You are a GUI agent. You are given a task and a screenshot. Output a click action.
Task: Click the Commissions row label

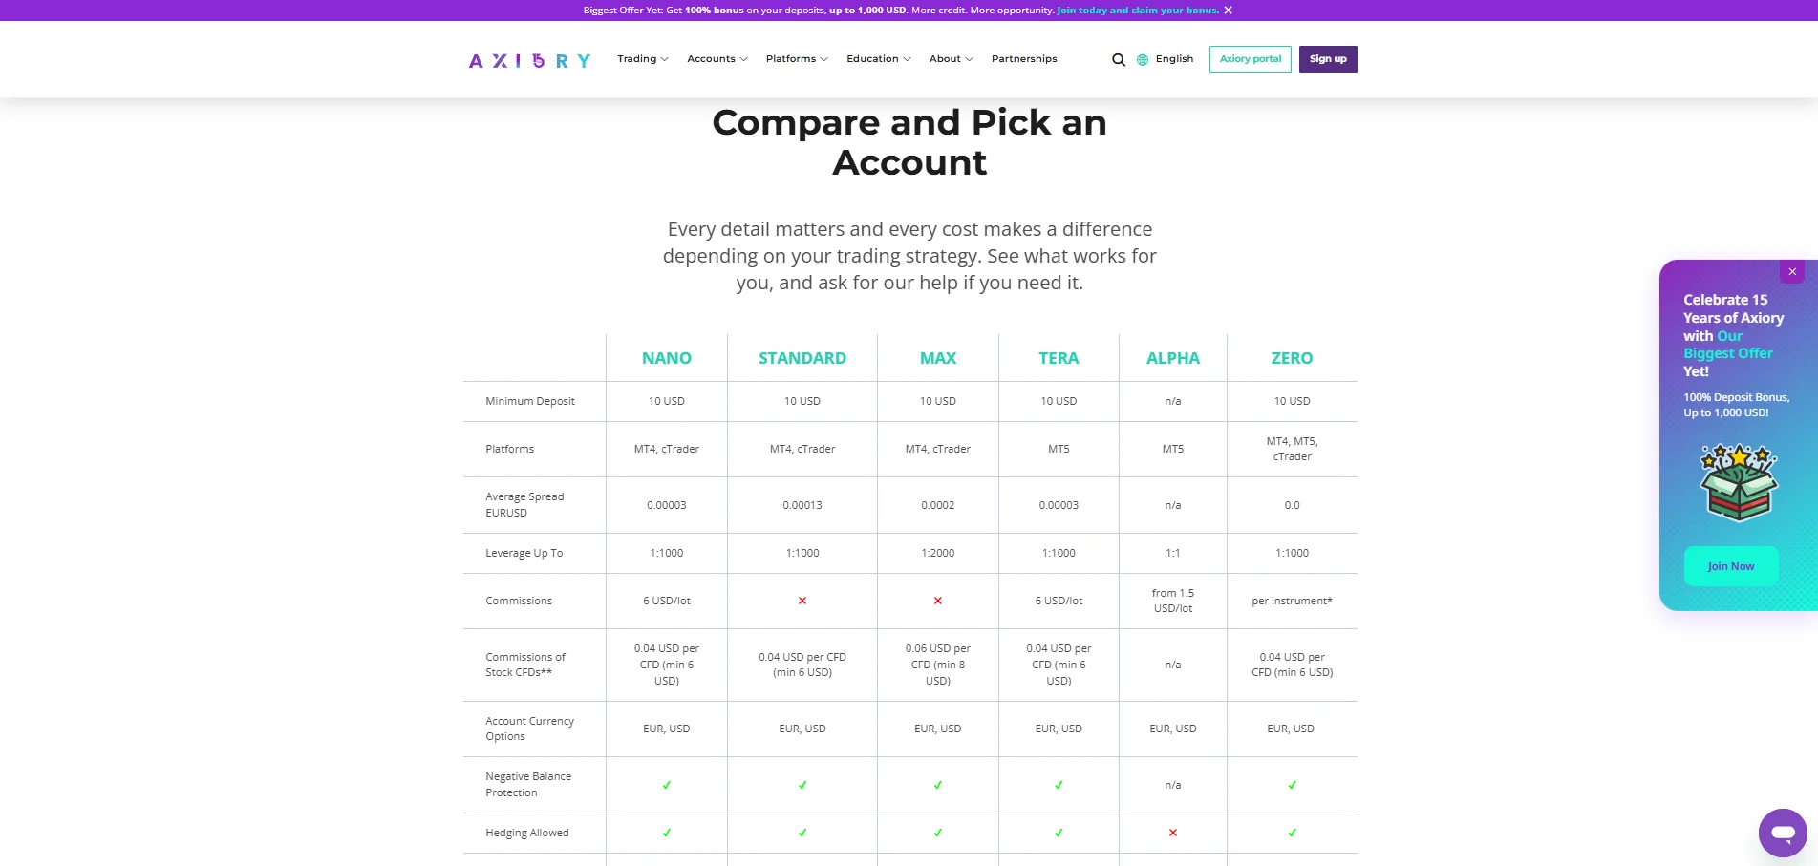(519, 601)
